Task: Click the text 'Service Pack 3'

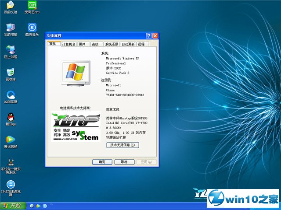Action: pyautogui.click(x=118, y=73)
